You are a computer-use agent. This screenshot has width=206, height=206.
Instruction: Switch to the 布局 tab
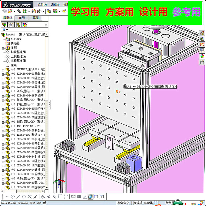(x=21, y=18)
